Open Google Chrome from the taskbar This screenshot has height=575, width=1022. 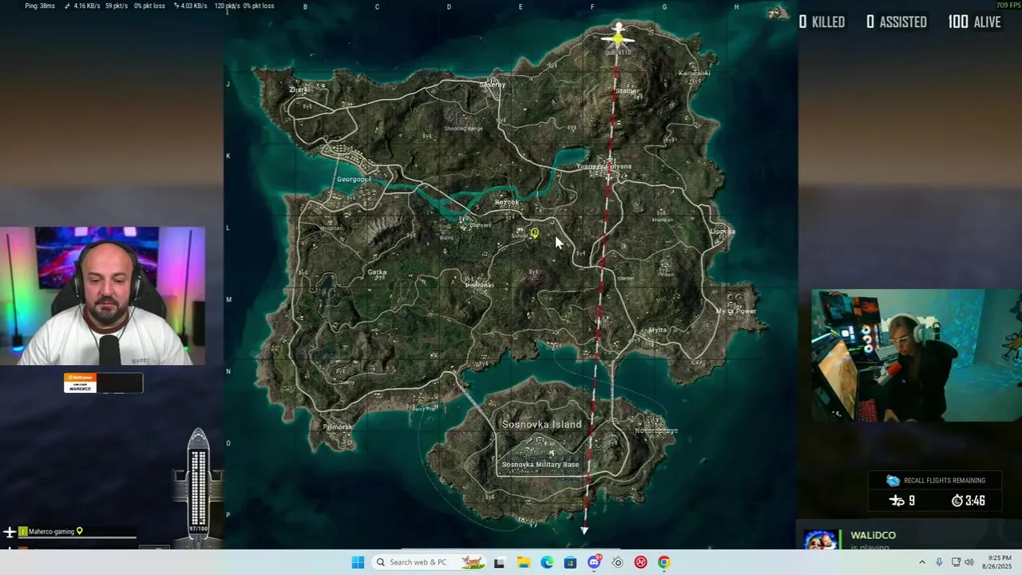coord(664,562)
